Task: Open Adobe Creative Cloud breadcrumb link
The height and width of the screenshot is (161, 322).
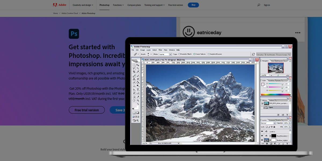Action: [x=70, y=13]
